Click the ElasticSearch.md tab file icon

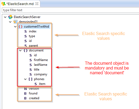point(3,4)
